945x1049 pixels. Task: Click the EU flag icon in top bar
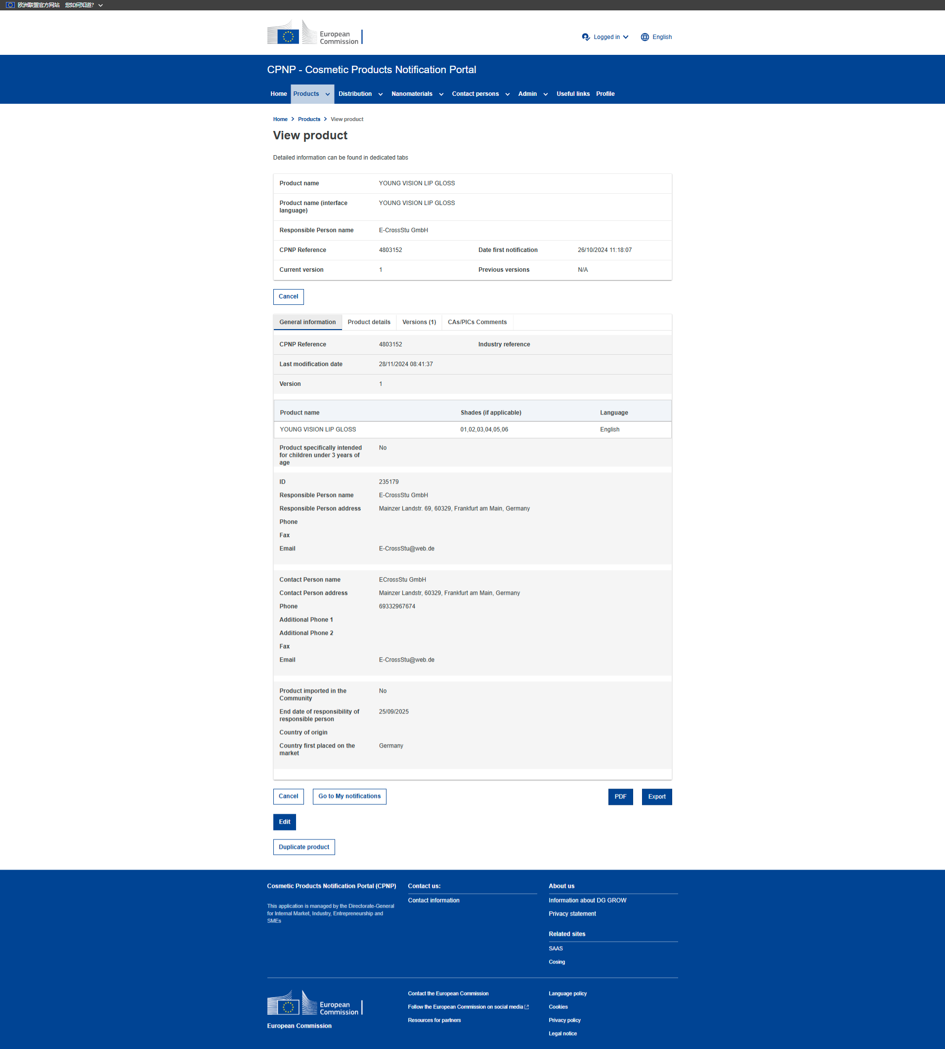click(10, 5)
